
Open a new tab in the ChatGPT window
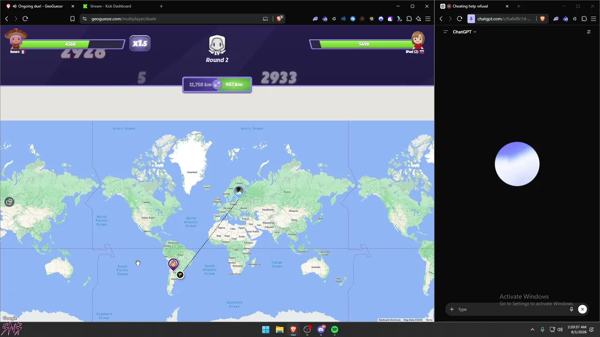tap(518, 6)
